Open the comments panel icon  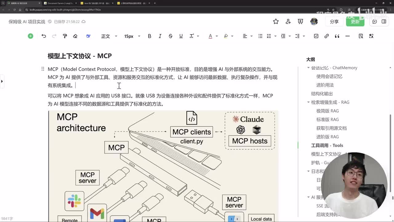375,22
